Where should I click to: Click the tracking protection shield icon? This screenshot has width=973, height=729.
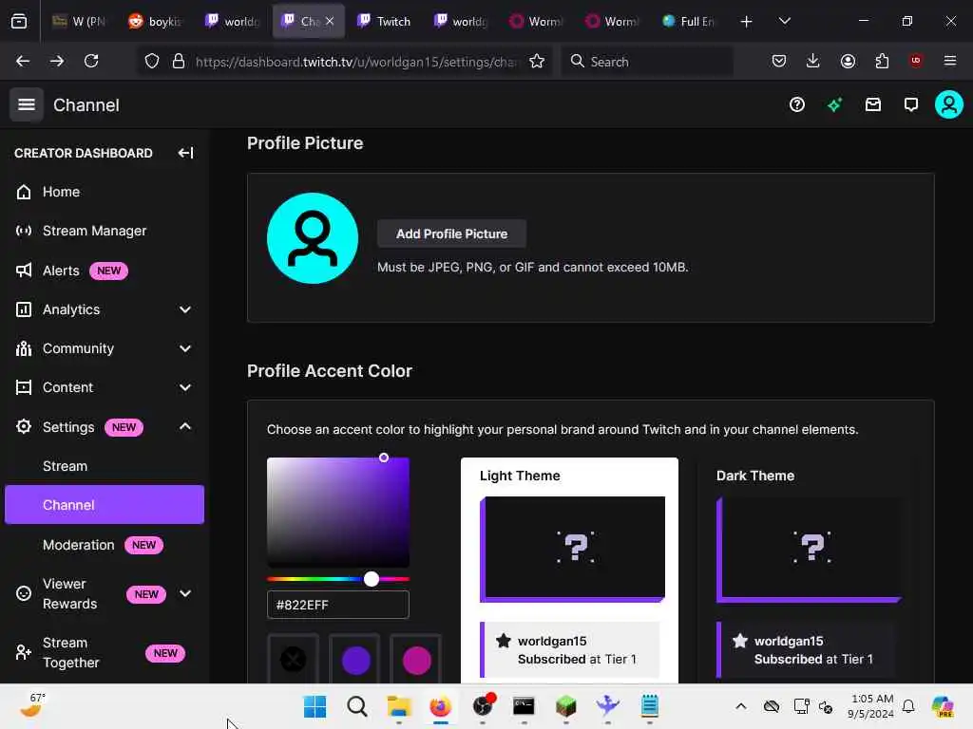click(x=152, y=61)
